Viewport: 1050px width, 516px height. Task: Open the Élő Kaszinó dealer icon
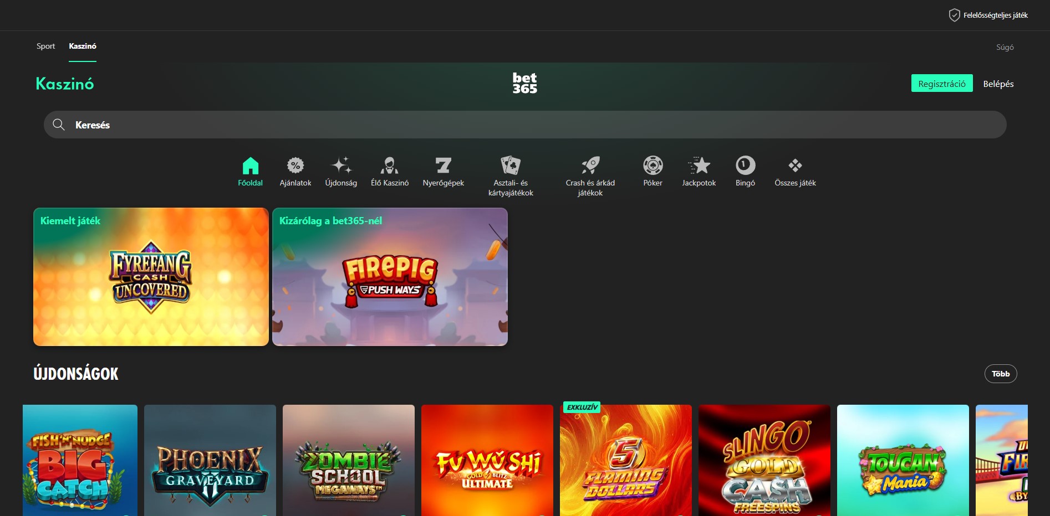point(390,166)
